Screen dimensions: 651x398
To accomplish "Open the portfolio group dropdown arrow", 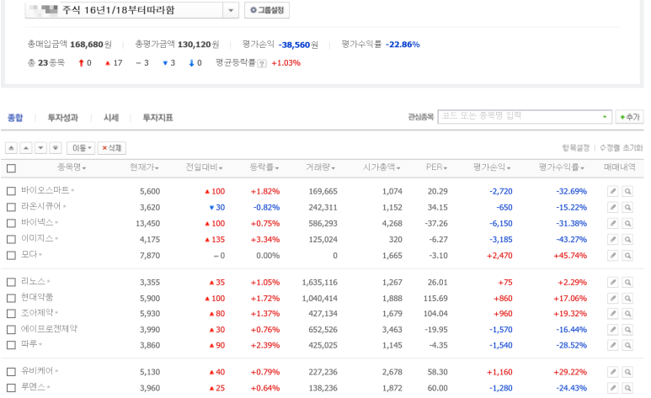I will point(231,10).
